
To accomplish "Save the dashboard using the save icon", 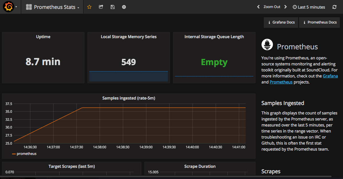I will pyautogui.click(x=112, y=7).
